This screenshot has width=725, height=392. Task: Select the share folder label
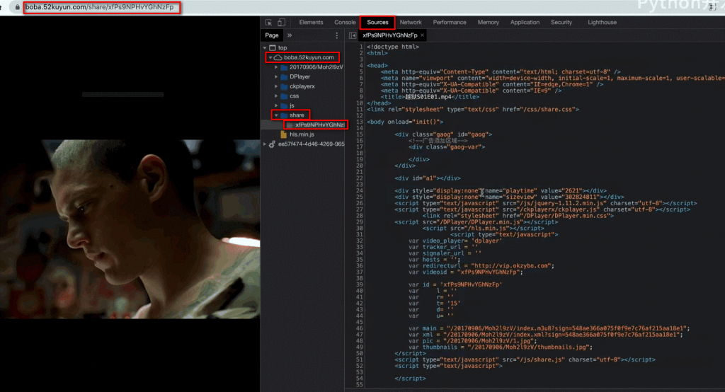tap(297, 115)
